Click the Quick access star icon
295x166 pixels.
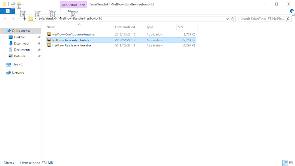pyautogui.click(x=9, y=31)
